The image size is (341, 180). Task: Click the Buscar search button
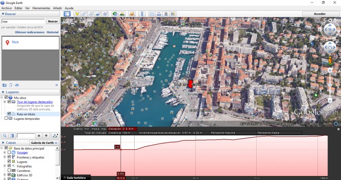(x=53, y=21)
